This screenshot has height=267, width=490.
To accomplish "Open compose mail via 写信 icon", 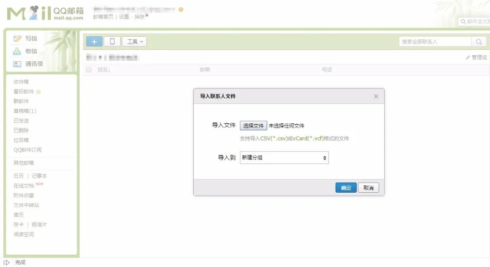I will (x=17, y=38).
